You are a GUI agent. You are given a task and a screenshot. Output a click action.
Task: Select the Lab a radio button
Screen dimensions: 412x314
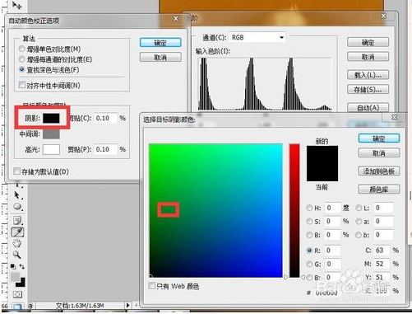pyautogui.click(x=359, y=222)
